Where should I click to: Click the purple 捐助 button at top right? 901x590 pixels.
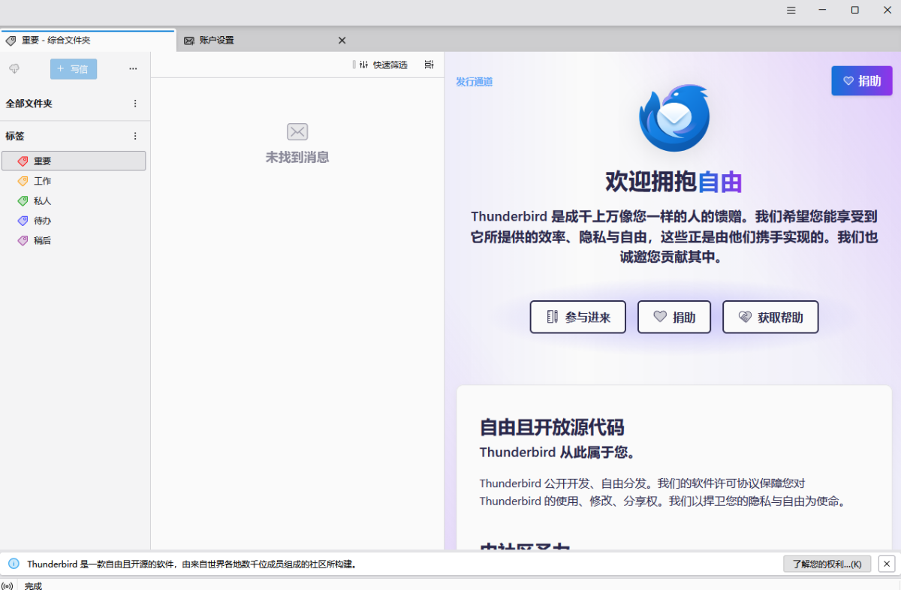pyautogui.click(x=861, y=81)
